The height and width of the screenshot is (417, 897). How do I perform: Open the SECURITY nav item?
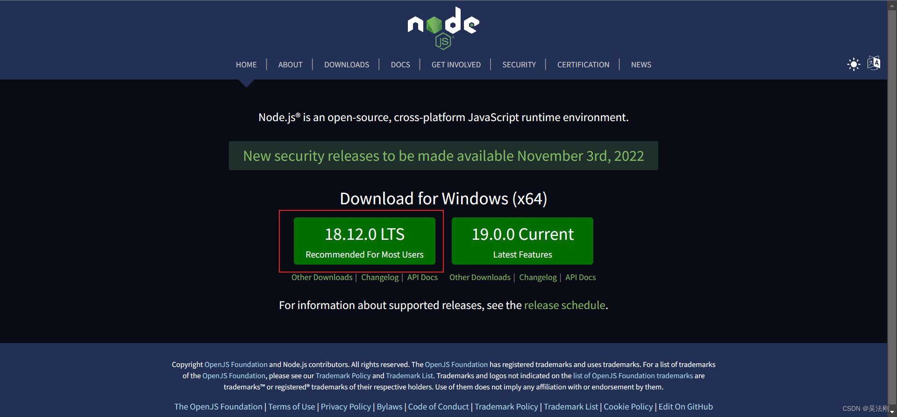[519, 65]
